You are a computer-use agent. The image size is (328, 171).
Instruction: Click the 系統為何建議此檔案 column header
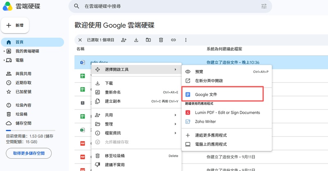coord(224,49)
